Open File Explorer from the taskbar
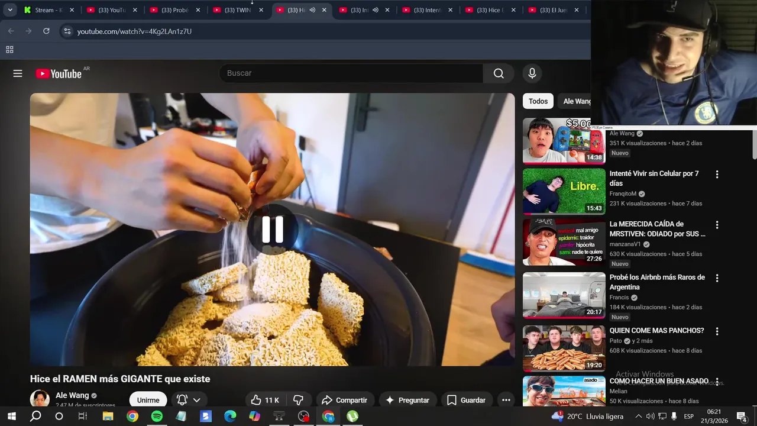The image size is (757, 426). point(108,417)
